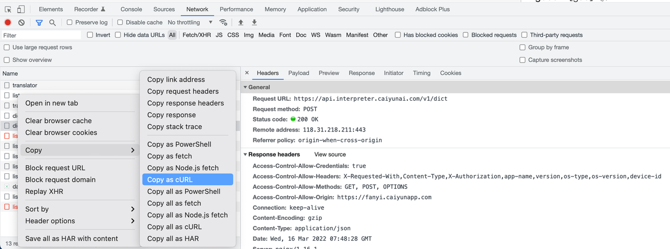This screenshot has width=670, height=249.
Task: Click into the Filter text field
Action: point(42,35)
